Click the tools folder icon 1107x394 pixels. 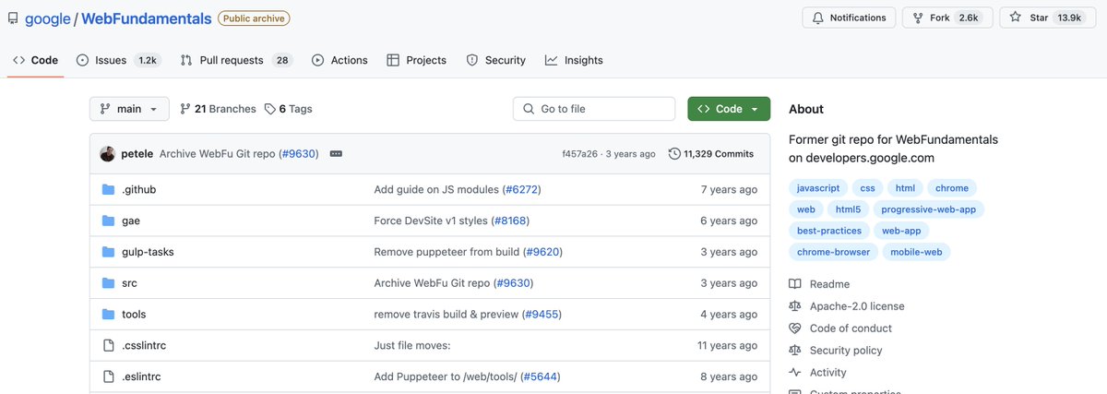click(108, 315)
